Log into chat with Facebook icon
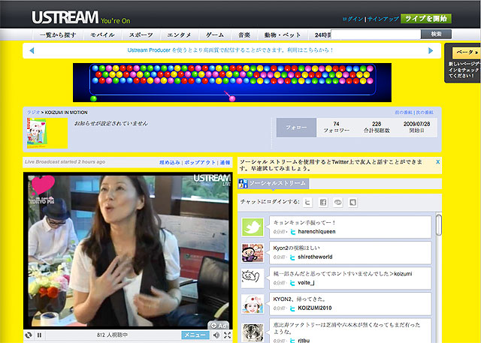The height and width of the screenshot is (343, 481). (x=322, y=203)
